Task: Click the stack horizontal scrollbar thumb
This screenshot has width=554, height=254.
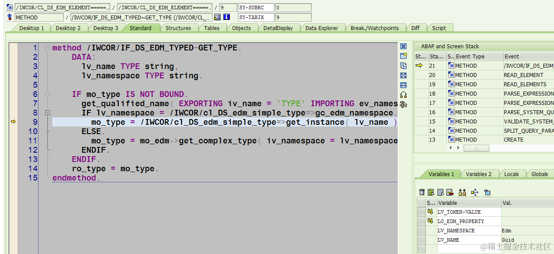Action: point(476,148)
